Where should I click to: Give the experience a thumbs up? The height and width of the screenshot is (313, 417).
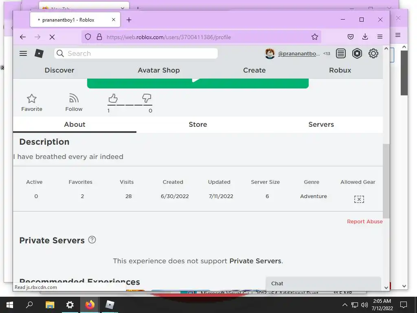click(x=113, y=98)
